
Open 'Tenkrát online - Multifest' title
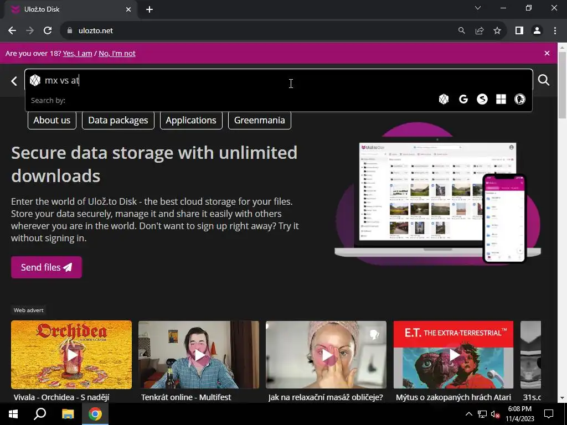[186, 397]
